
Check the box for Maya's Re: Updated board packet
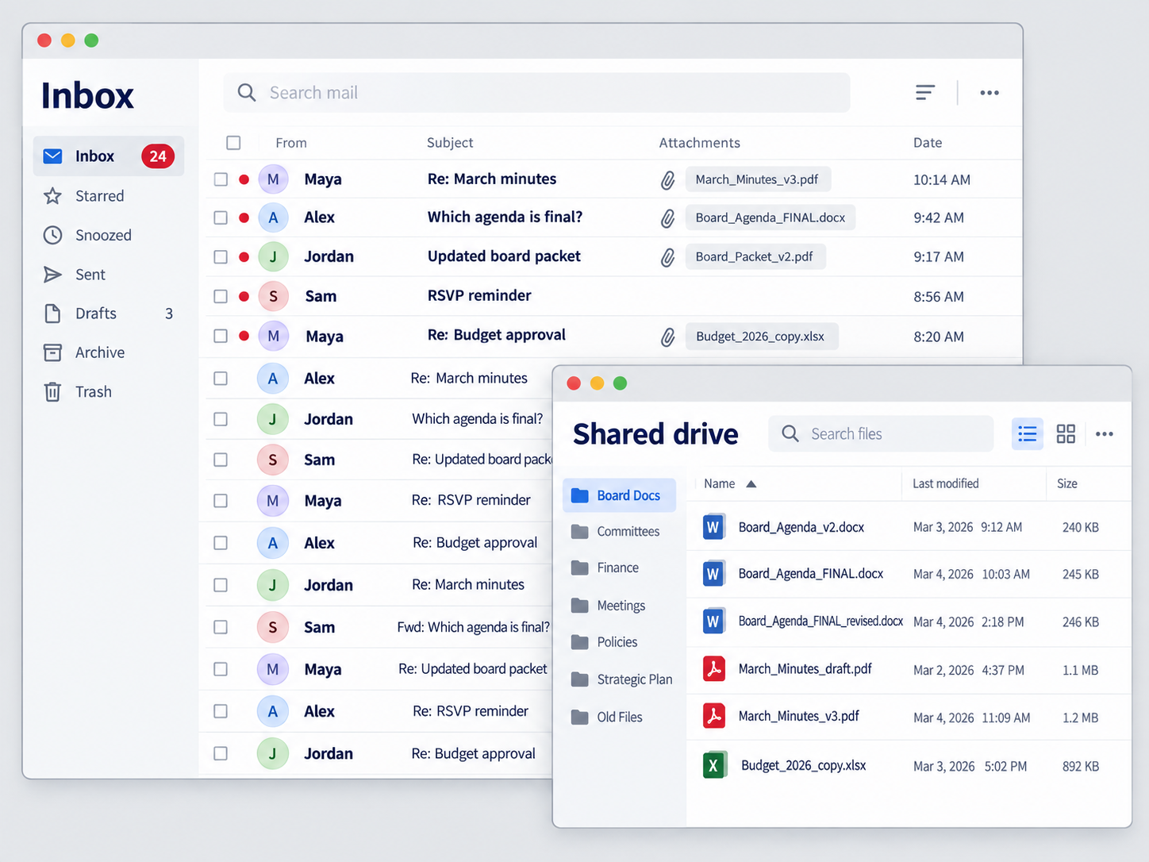pyautogui.click(x=221, y=669)
